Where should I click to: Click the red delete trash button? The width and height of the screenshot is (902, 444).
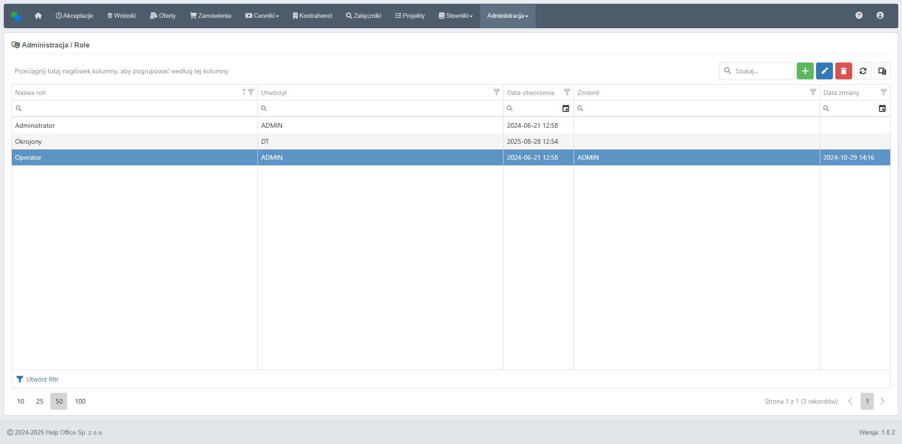[843, 71]
